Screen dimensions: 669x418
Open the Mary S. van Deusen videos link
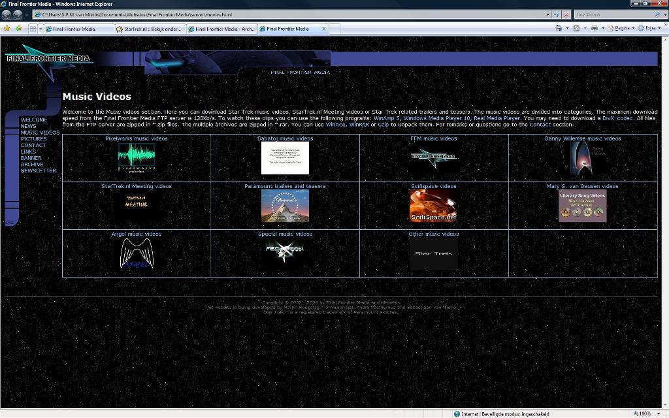(x=582, y=186)
